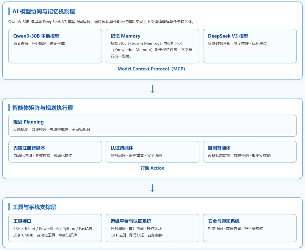Screen dimensions: 305x250
Task: Click 反思机制 · 自我校评 · 思维链推理 text
Action: pyautogui.click(x=52, y=130)
